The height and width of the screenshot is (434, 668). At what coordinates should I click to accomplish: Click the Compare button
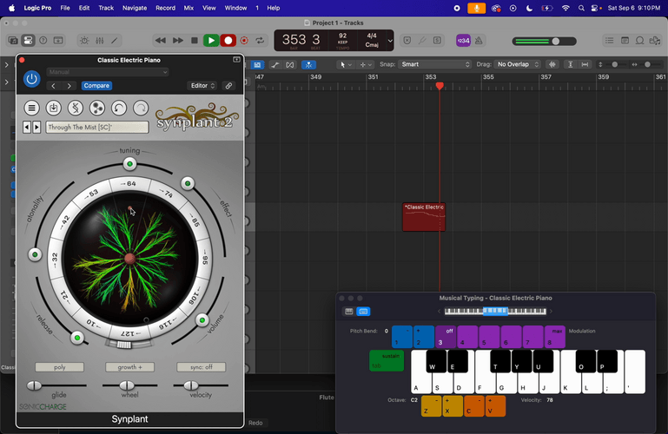tap(96, 86)
